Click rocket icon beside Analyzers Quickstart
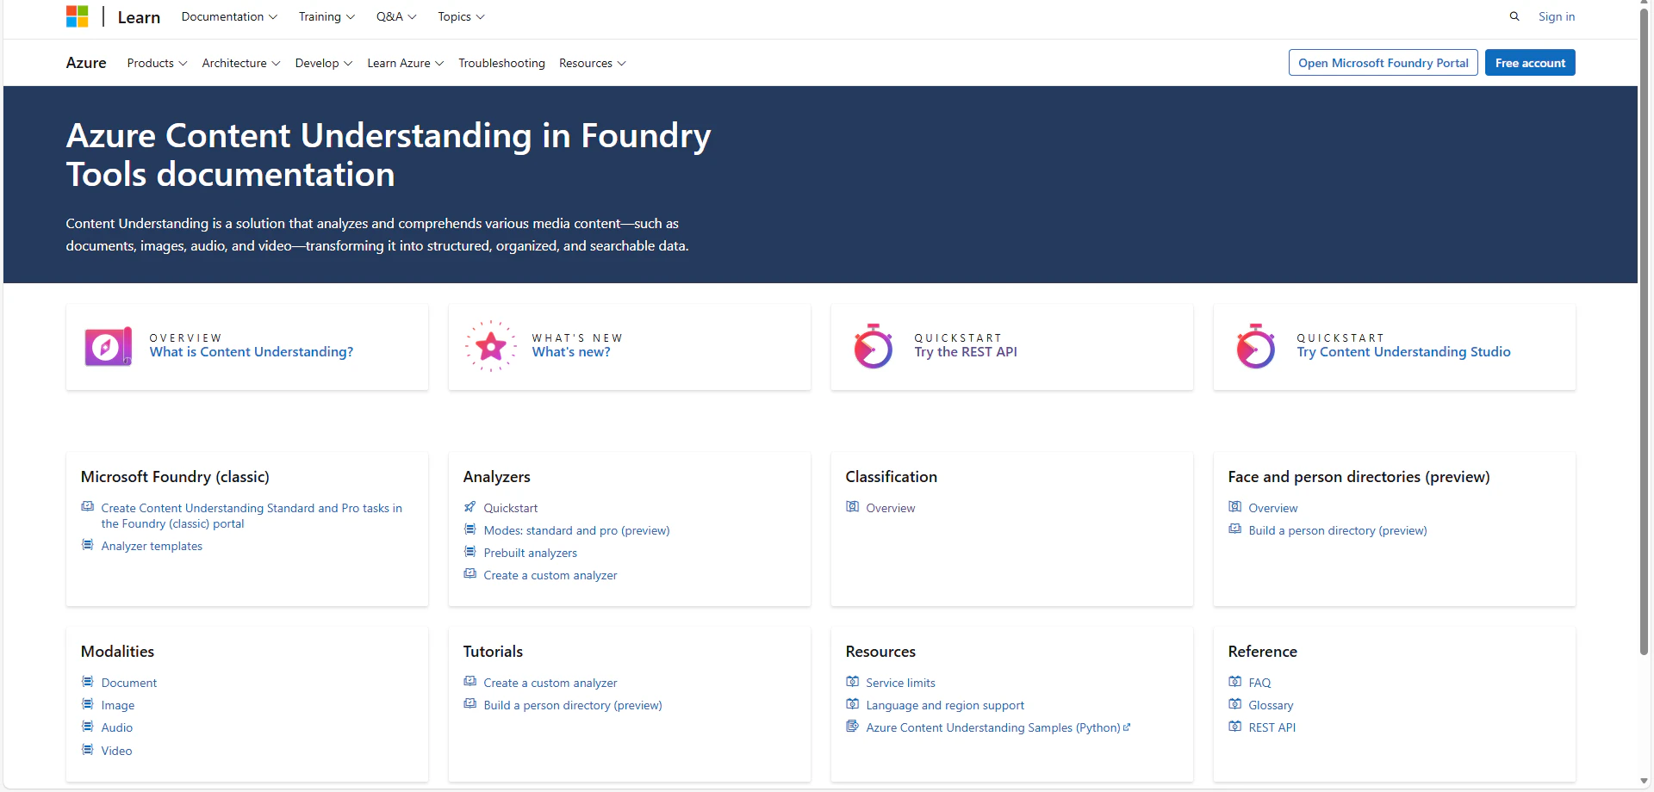Viewport: 1654px width, 792px height. (469, 507)
